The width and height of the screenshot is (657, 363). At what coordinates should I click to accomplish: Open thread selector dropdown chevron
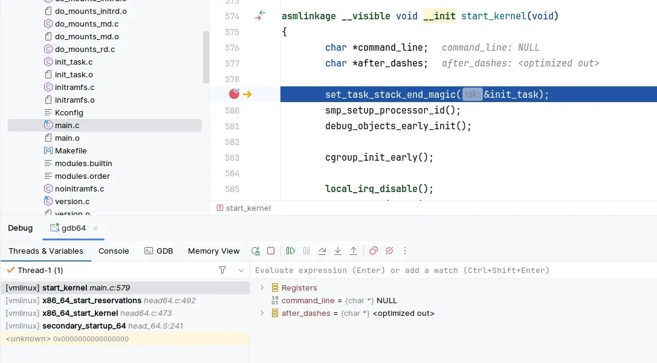pyautogui.click(x=241, y=271)
